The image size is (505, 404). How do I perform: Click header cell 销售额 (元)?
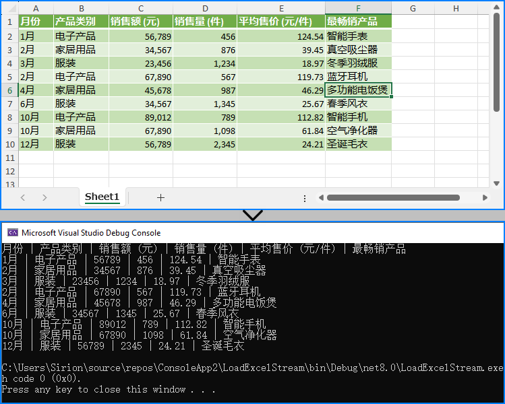pos(141,22)
